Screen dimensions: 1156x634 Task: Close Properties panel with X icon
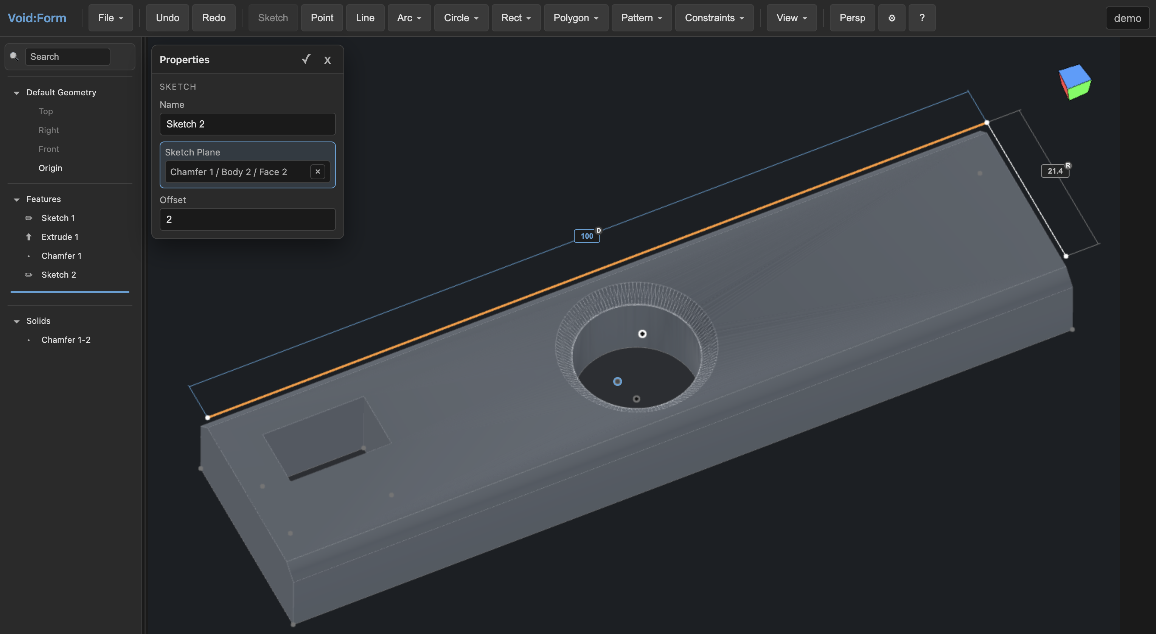click(327, 60)
